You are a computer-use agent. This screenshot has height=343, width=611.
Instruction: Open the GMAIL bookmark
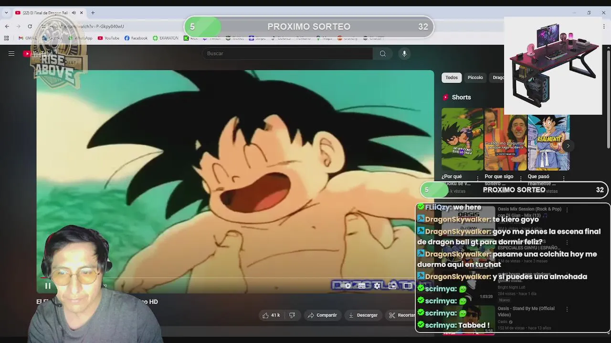click(28, 38)
